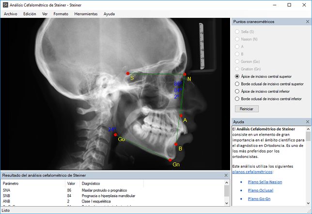Open the Formato menu
This screenshot has height=214, width=312.
61,14
